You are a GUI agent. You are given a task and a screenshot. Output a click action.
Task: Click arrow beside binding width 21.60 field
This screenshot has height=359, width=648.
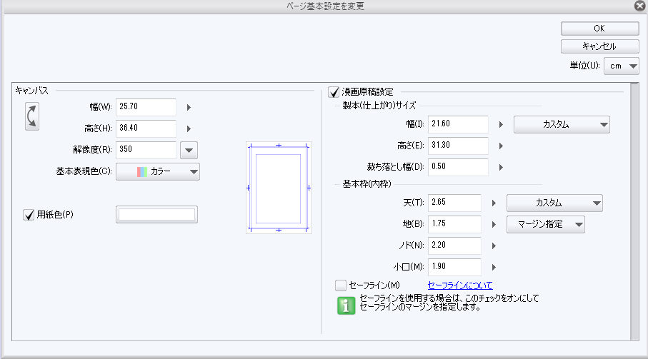[x=501, y=124]
